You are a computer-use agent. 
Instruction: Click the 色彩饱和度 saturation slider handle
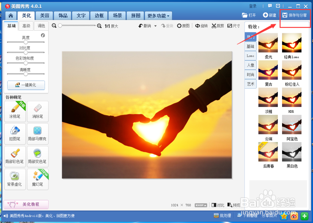pyautogui.click(x=26, y=63)
